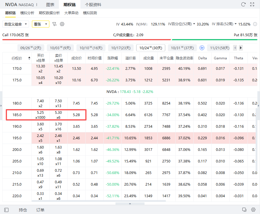Open pop-out window icon at bottom right
Screen dimensions: 260x214
pyautogui.click(x=244, y=210)
